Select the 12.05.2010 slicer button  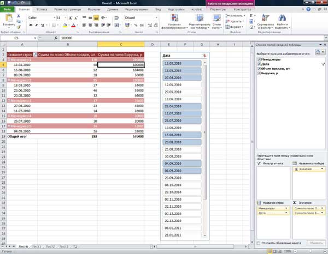pyautogui.click(x=182, y=85)
